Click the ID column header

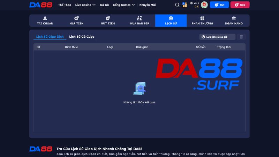(x=38, y=47)
